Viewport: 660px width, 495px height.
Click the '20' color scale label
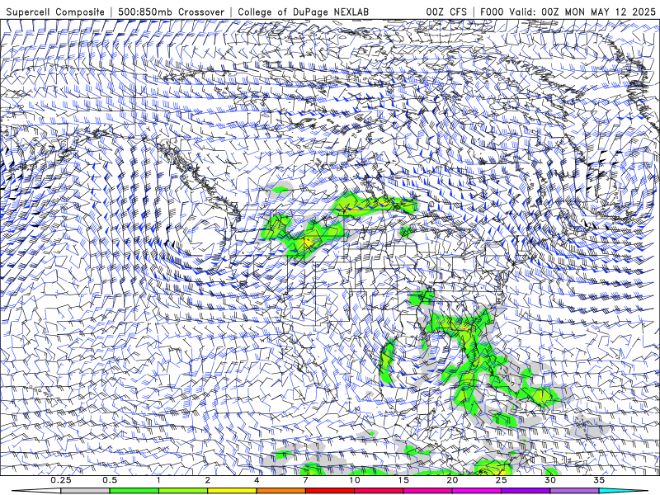452,480
